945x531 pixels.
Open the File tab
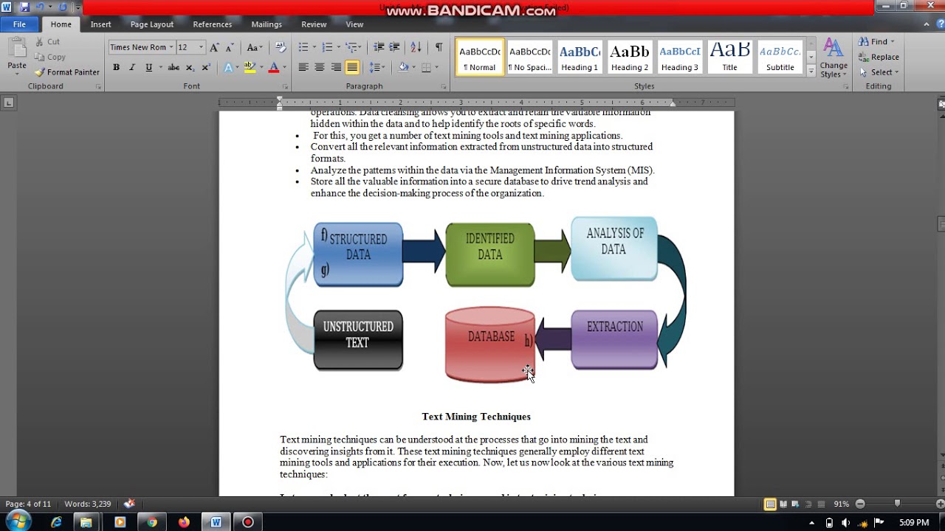(19, 24)
